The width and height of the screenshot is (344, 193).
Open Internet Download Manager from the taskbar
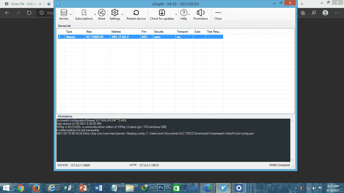point(145,188)
